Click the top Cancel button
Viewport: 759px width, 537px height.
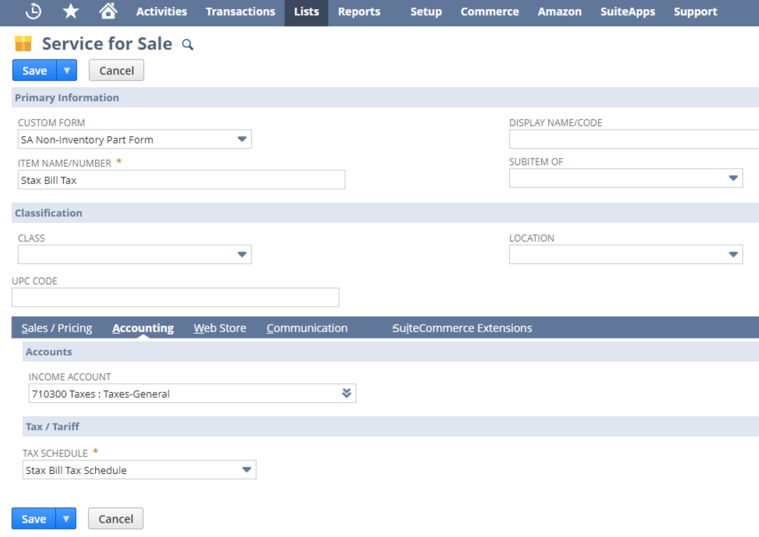coord(117,70)
